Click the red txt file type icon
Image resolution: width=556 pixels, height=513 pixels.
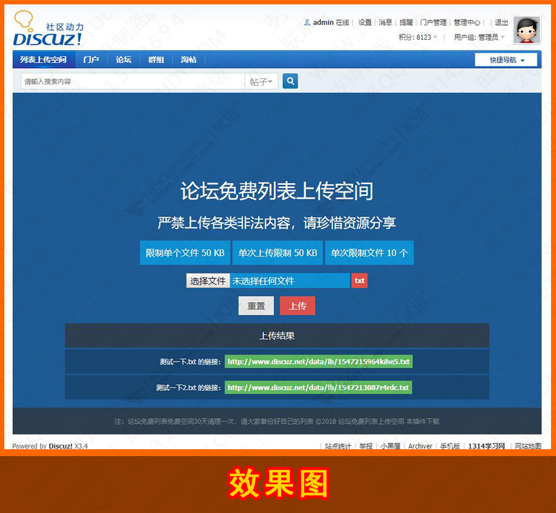coord(359,280)
